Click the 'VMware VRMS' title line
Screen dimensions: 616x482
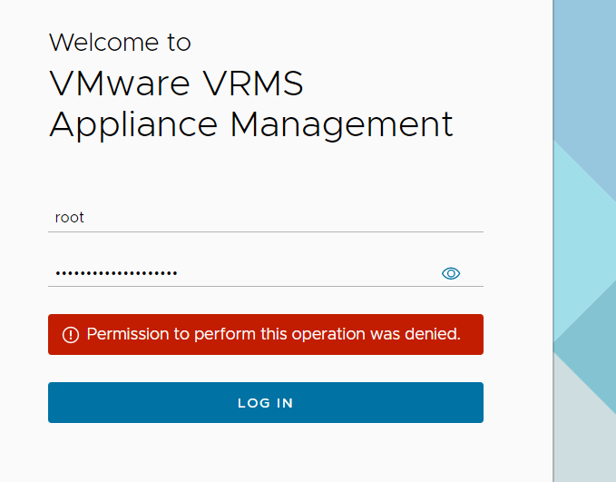click(x=176, y=84)
